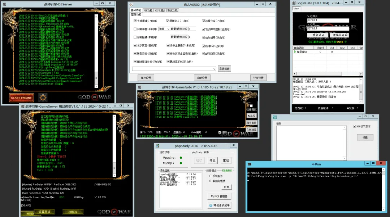Click the gear icon in DBServer window
This screenshot has width=390, height=217.
43,98
